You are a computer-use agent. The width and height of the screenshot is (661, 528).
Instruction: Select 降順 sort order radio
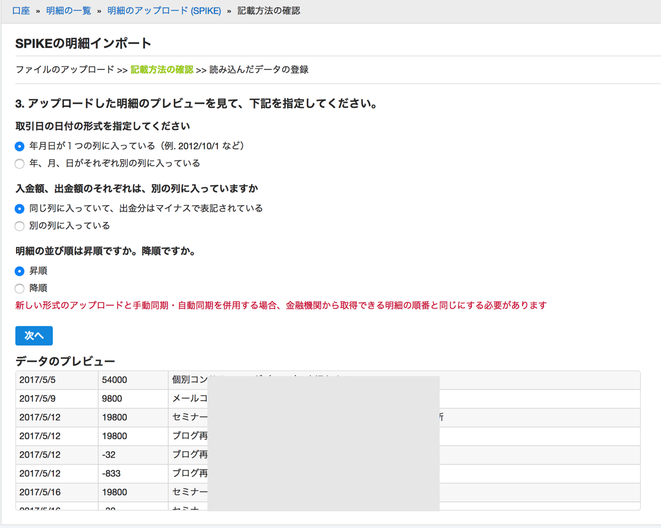(x=19, y=288)
